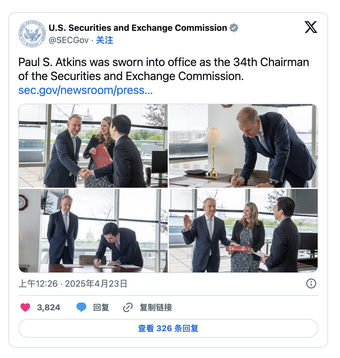Open the X logo link
This screenshot has height=358, width=340.
[x=311, y=27]
